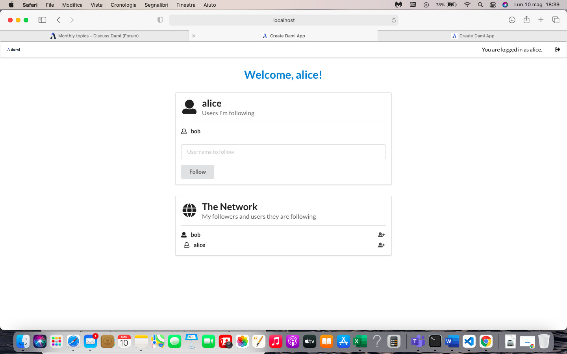Open the Cronologia menu

point(123,5)
